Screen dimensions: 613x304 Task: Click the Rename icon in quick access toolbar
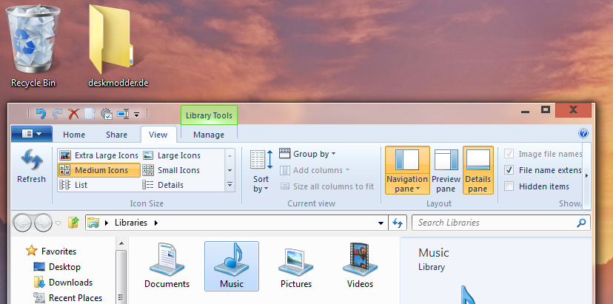pos(123,114)
